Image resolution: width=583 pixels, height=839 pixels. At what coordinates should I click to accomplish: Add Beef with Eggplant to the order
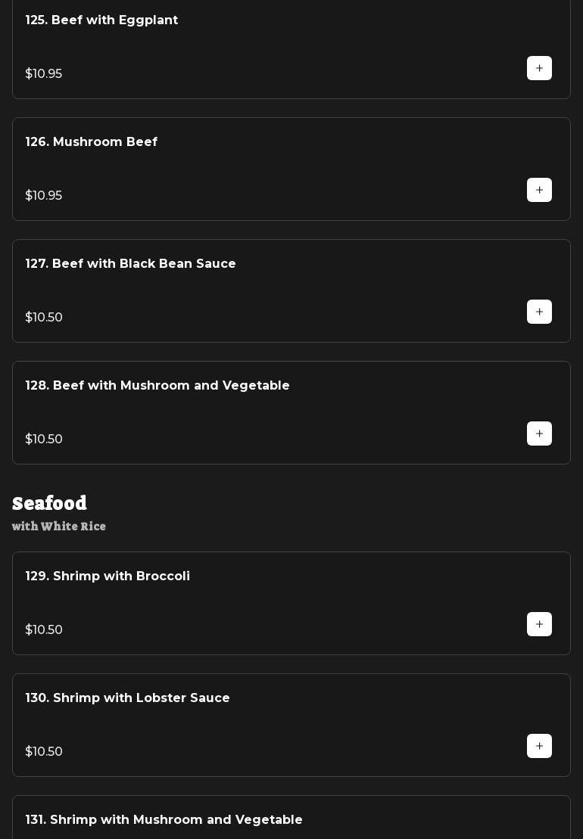click(539, 68)
